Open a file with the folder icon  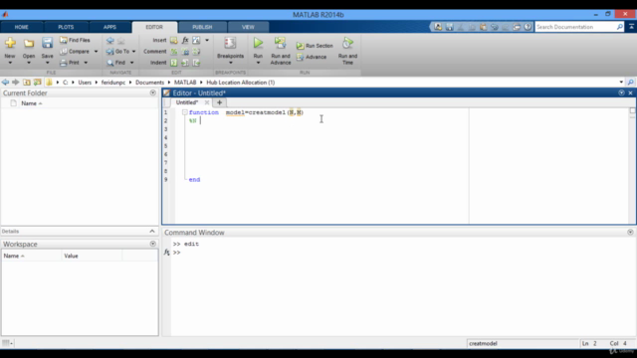29,43
